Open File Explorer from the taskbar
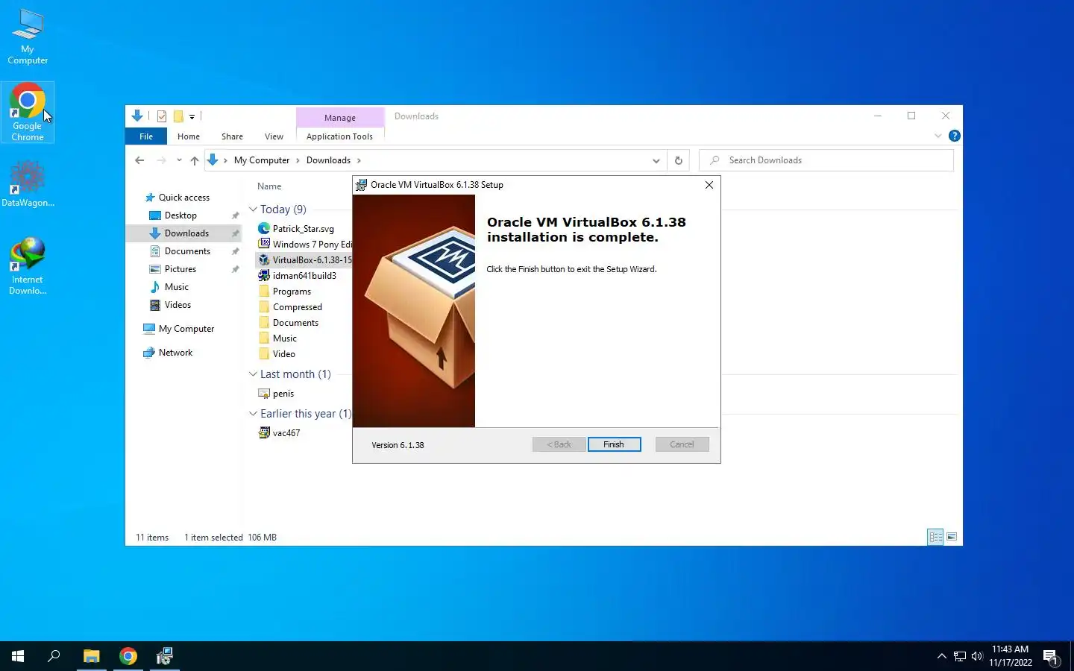 click(x=91, y=656)
